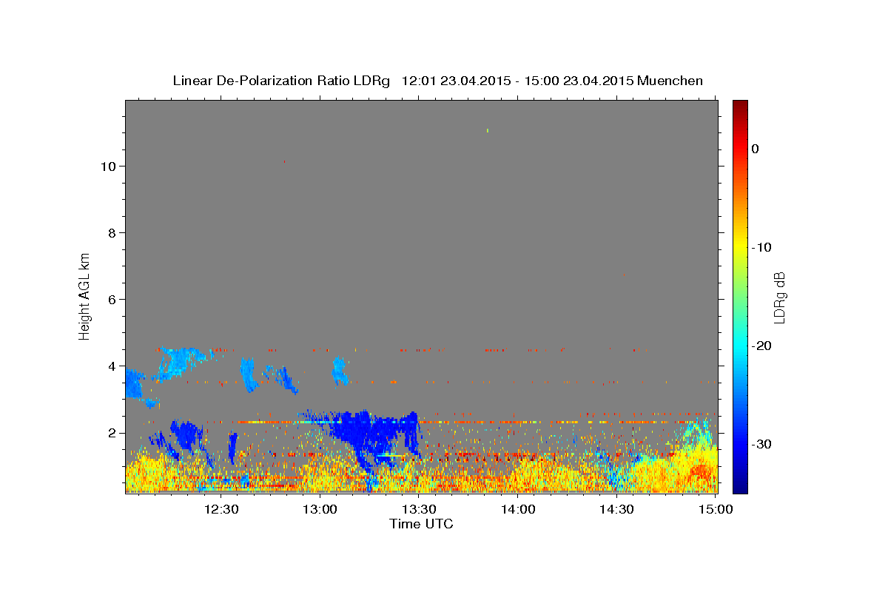Click the 14:30 time tick label

click(616, 509)
